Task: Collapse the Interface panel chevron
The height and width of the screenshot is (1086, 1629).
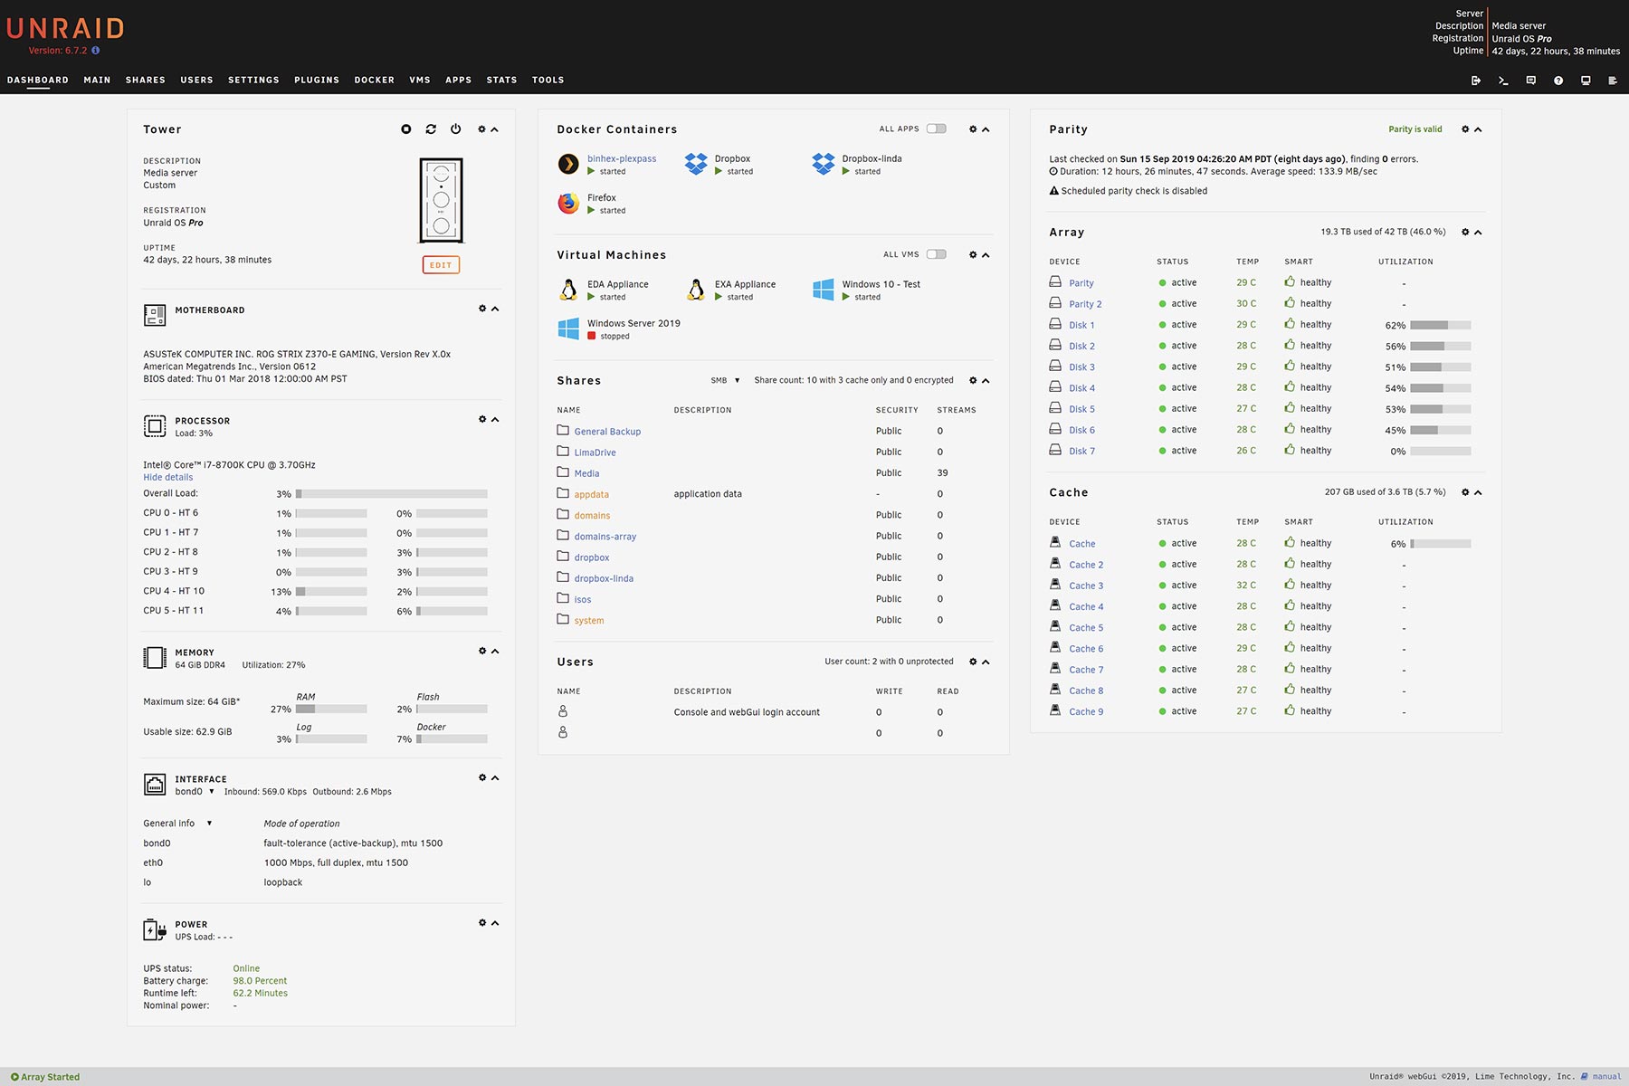Action: click(495, 777)
